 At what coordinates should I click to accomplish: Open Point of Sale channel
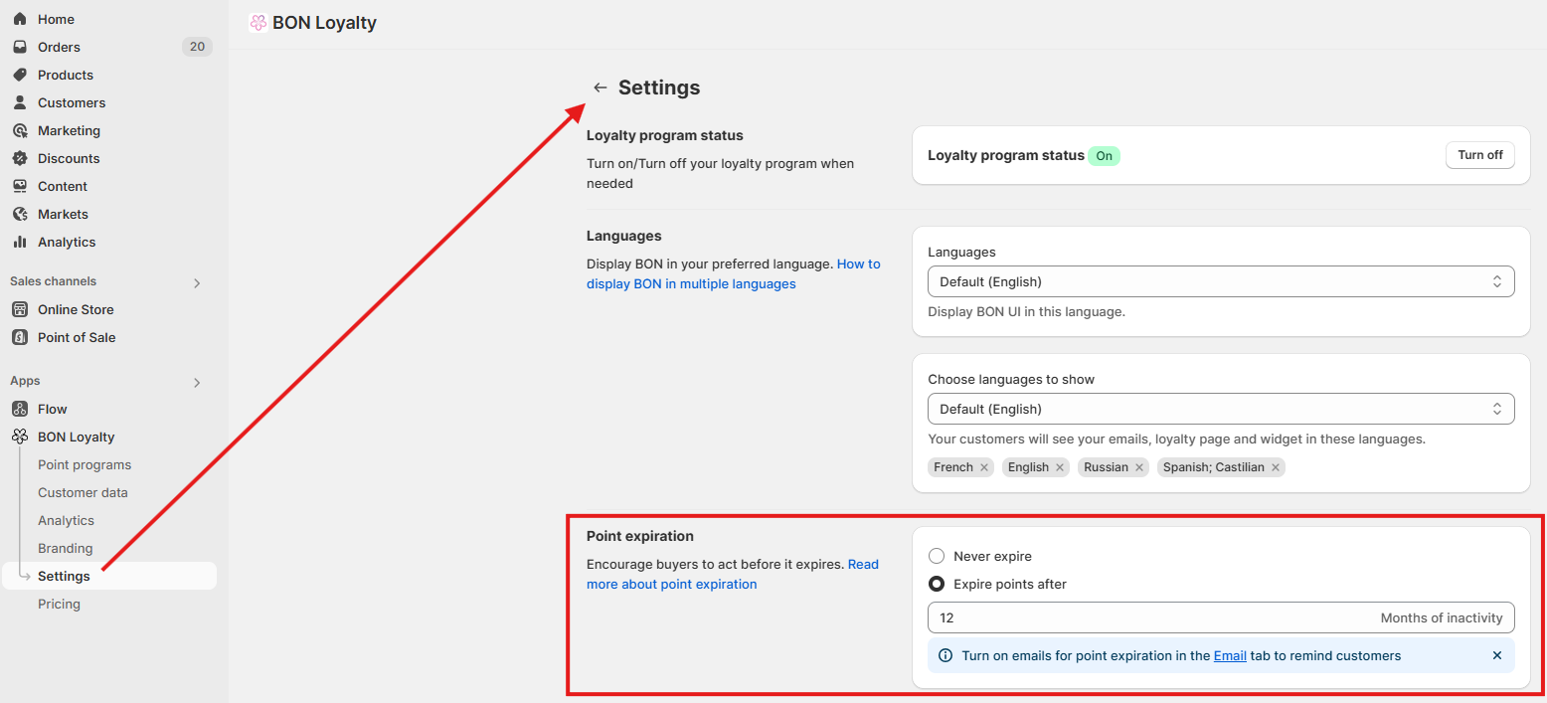77,337
